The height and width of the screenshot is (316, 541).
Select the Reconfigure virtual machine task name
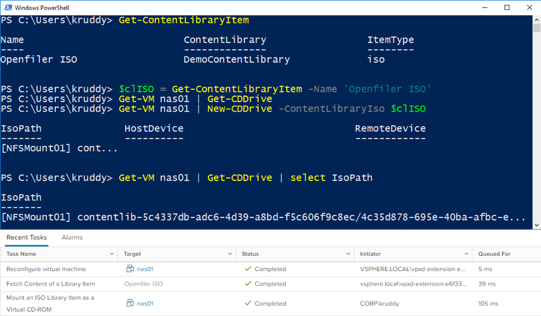46,269
